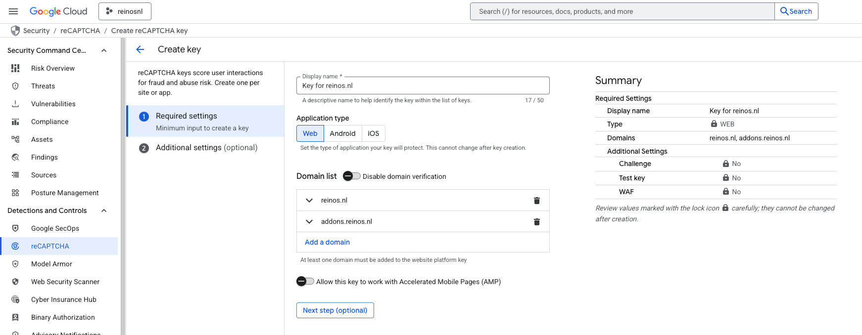Click the Threats sidebar icon
The height and width of the screenshot is (335, 862).
point(15,86)
